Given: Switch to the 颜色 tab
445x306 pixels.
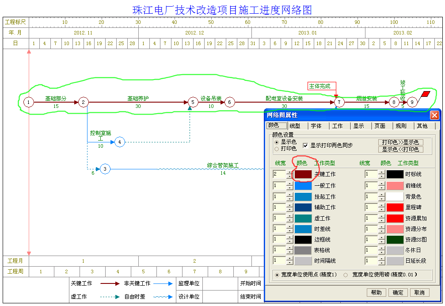Looking at the screenshot, I should (x=277, y=126).
